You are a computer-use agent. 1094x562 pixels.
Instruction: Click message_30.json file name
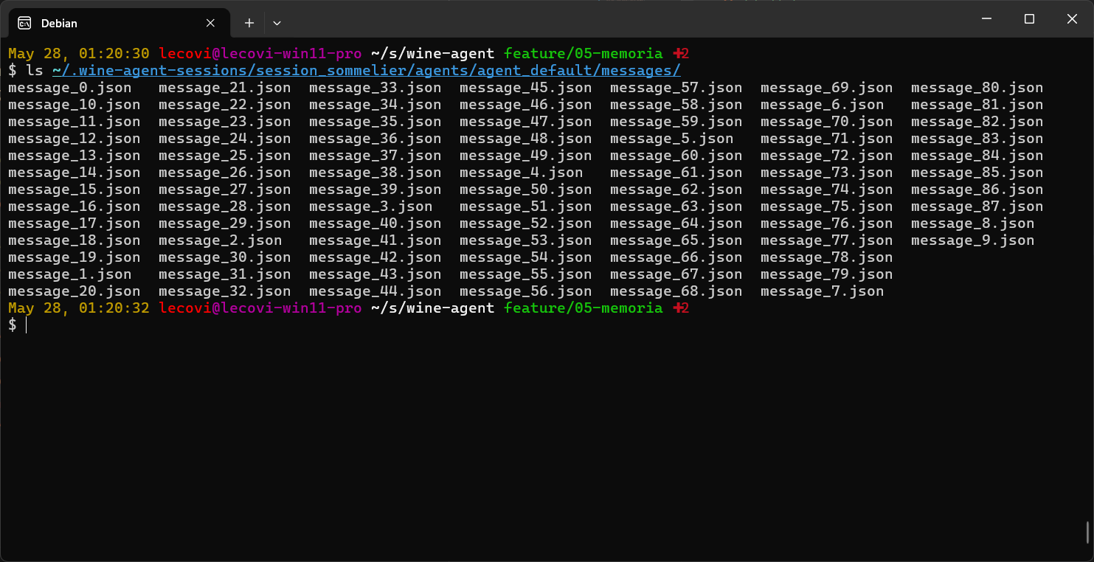pos(224,257)
